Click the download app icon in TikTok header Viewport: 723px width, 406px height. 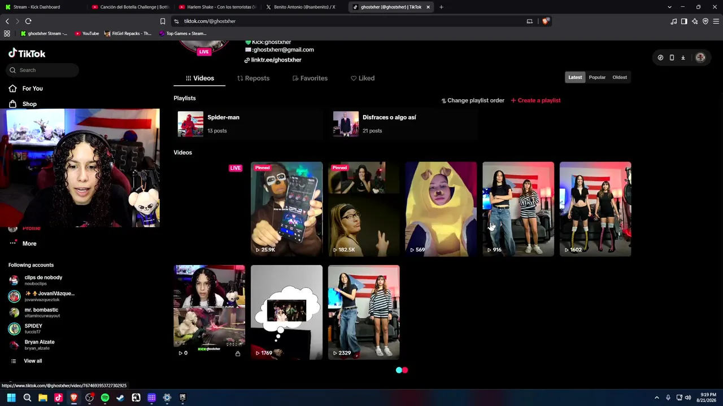point(683,58)
